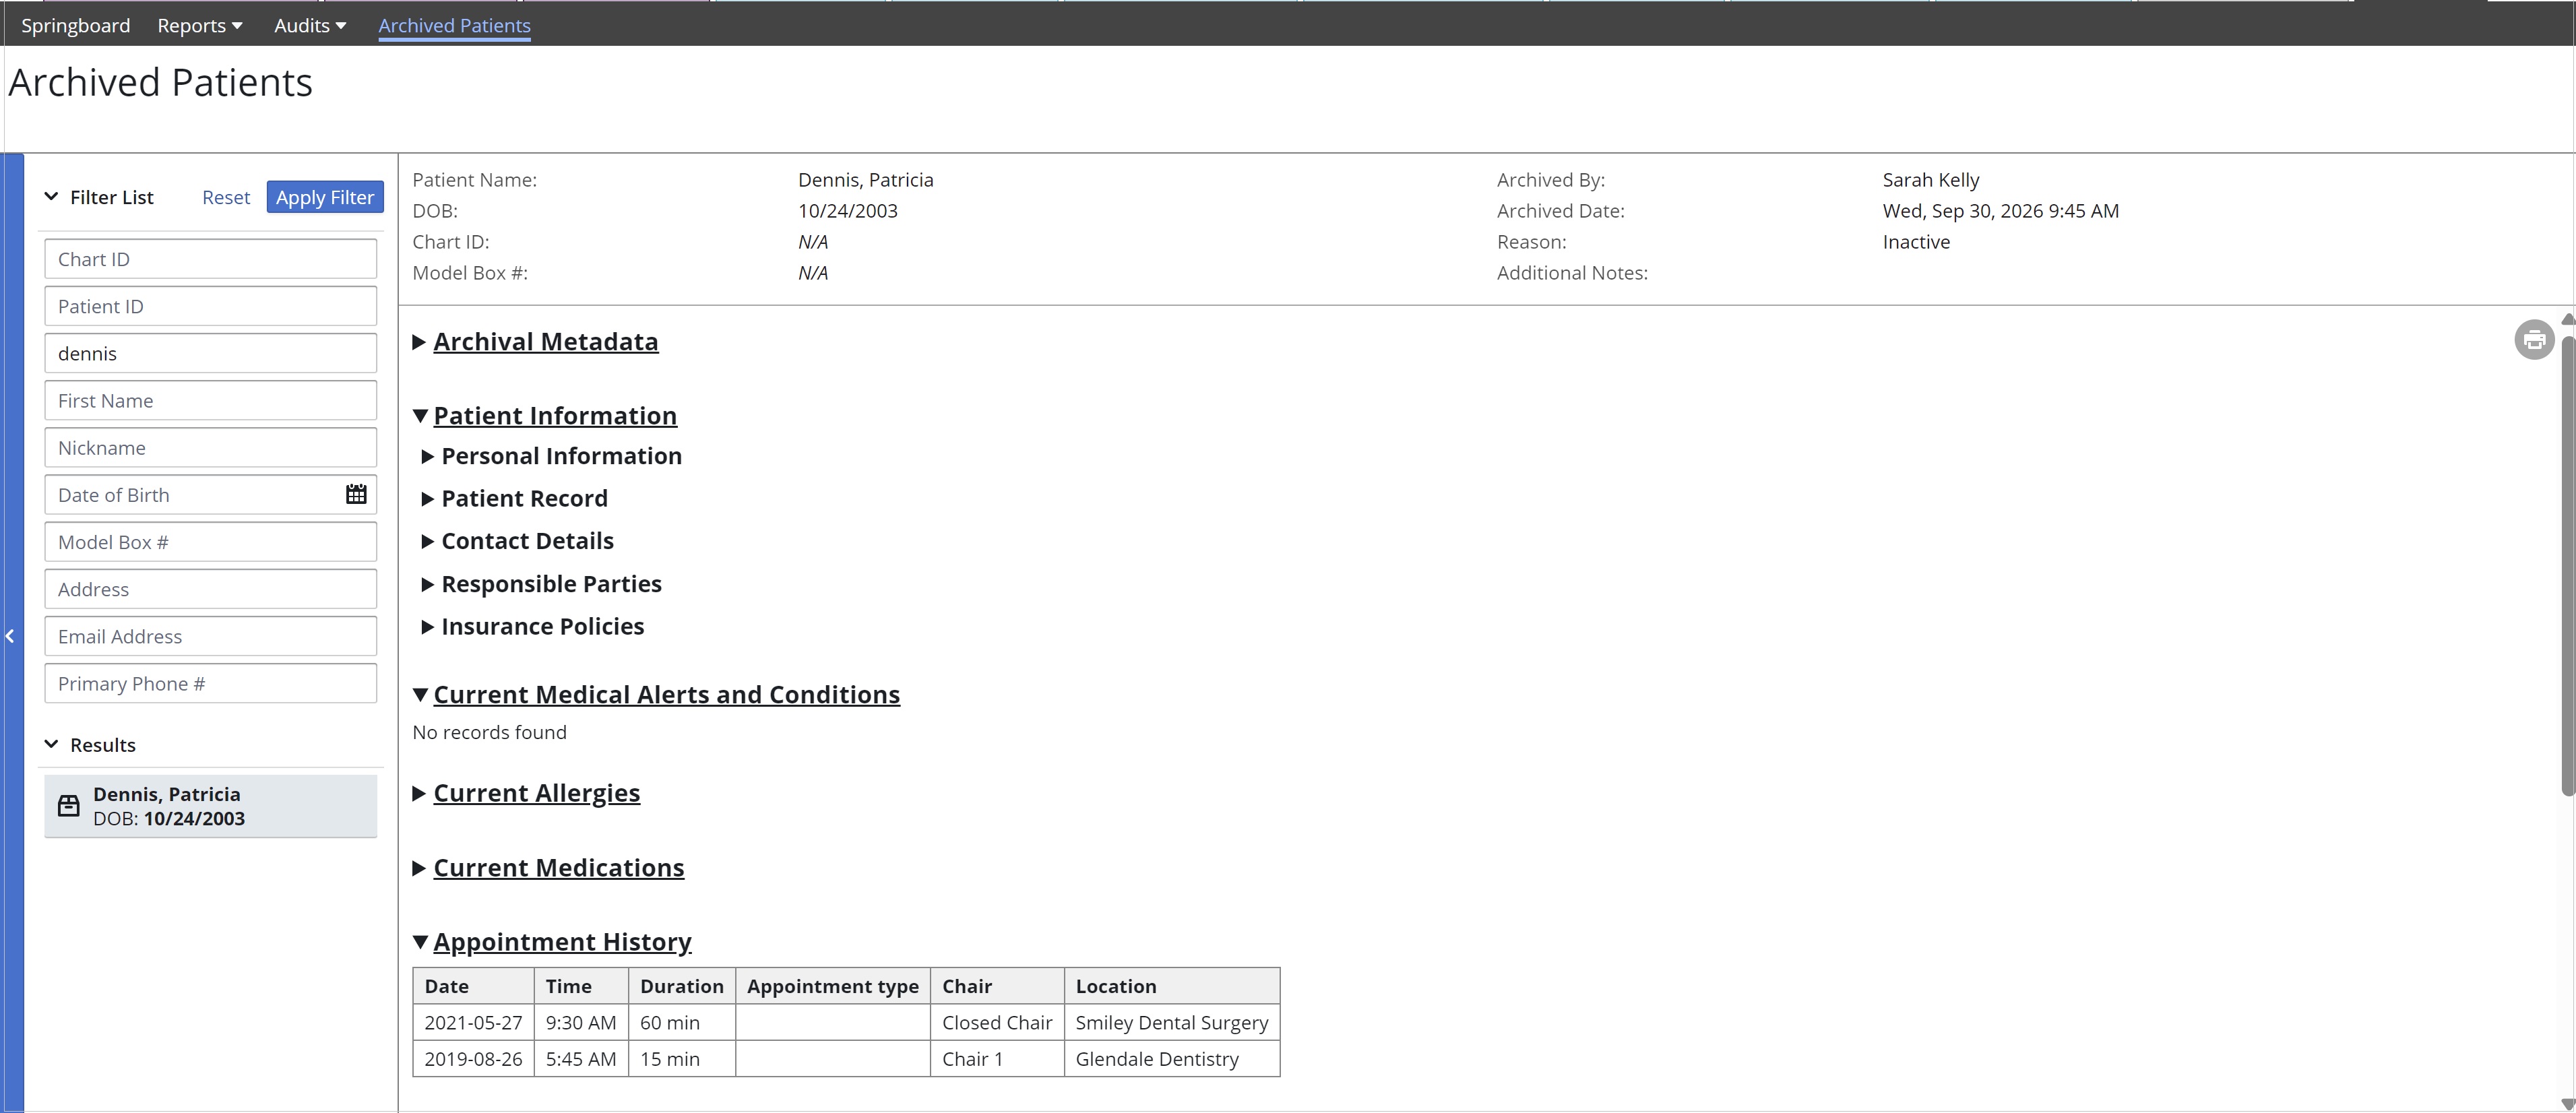
Task: Select the Dennis, Patricia result entry
Action: pos(211,806)
